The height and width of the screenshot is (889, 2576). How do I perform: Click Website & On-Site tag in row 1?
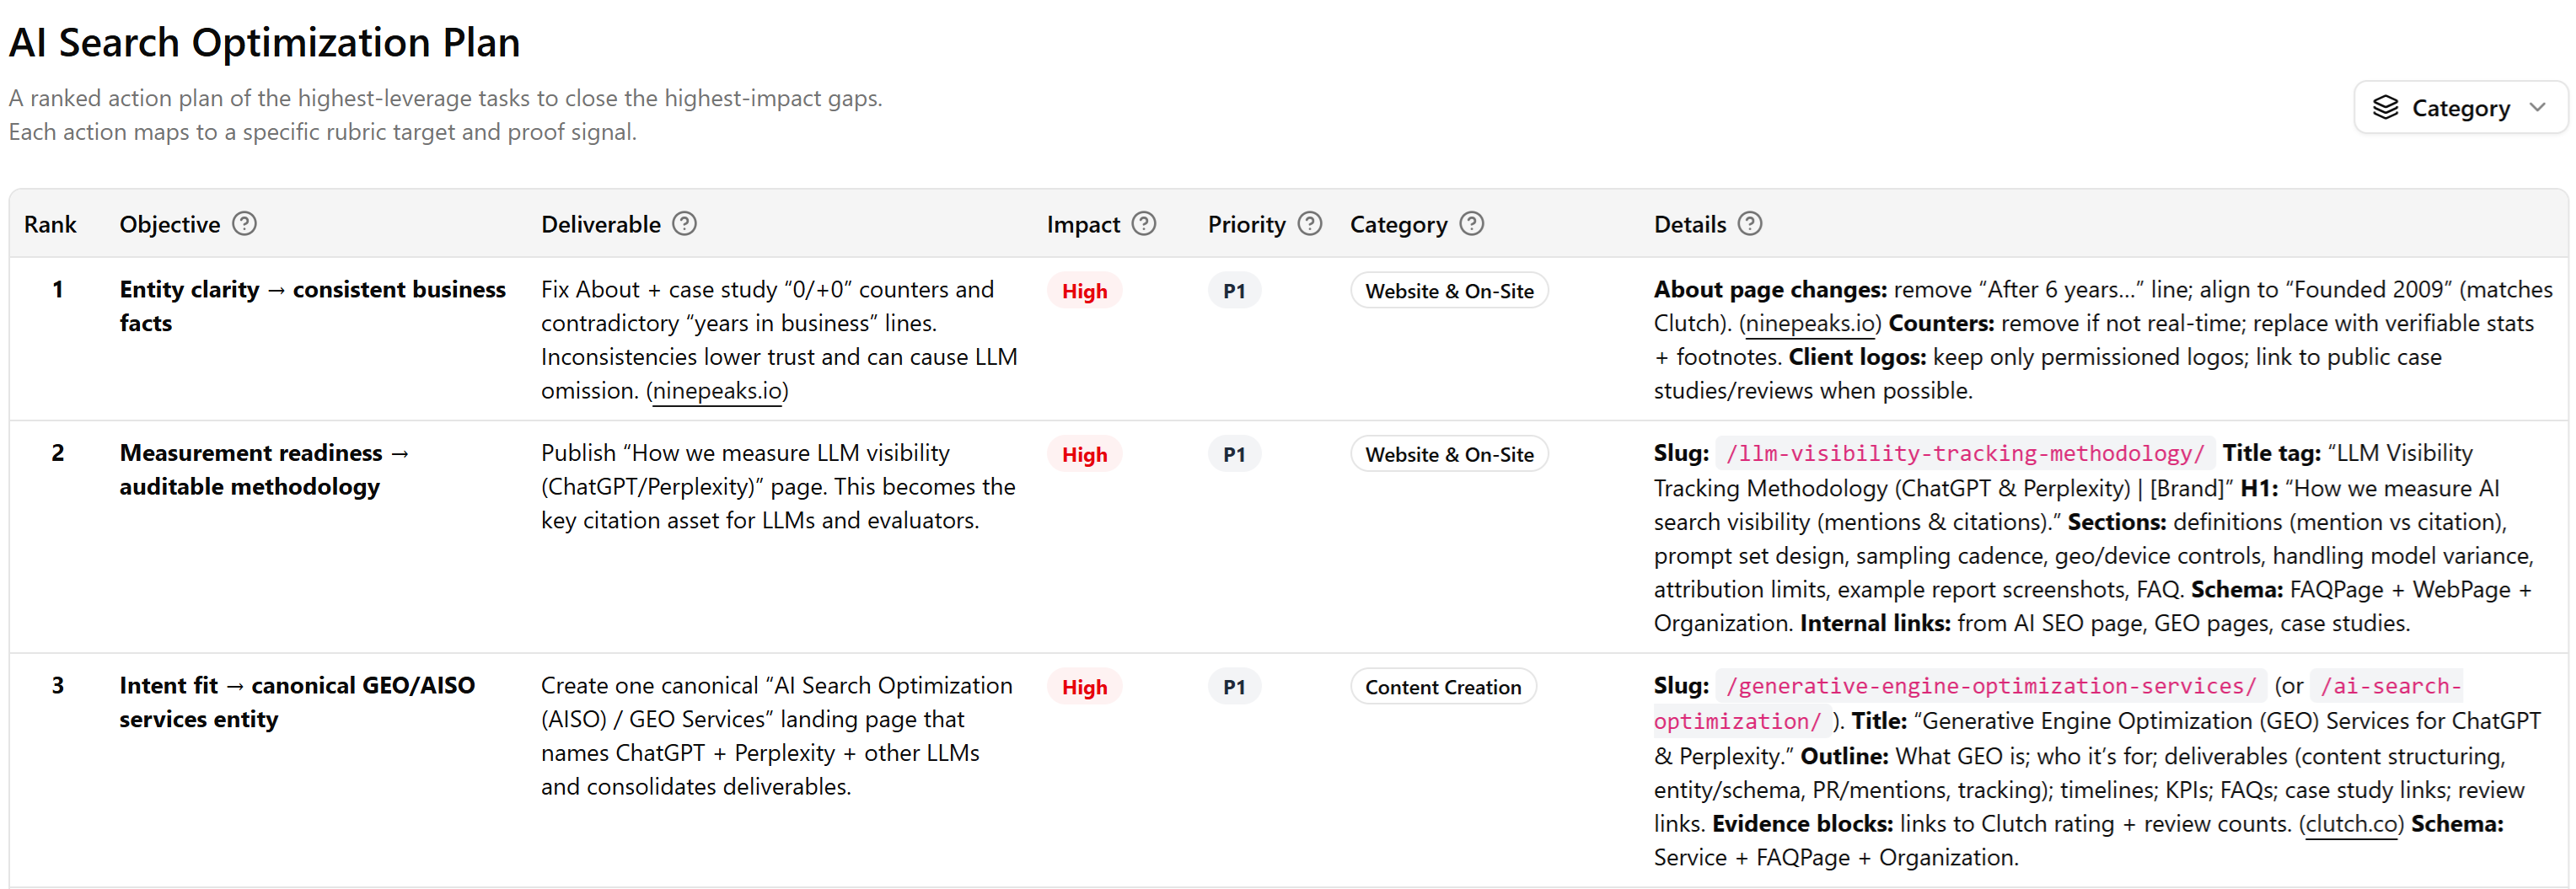pyautogui.click(x=1449, y=291)
